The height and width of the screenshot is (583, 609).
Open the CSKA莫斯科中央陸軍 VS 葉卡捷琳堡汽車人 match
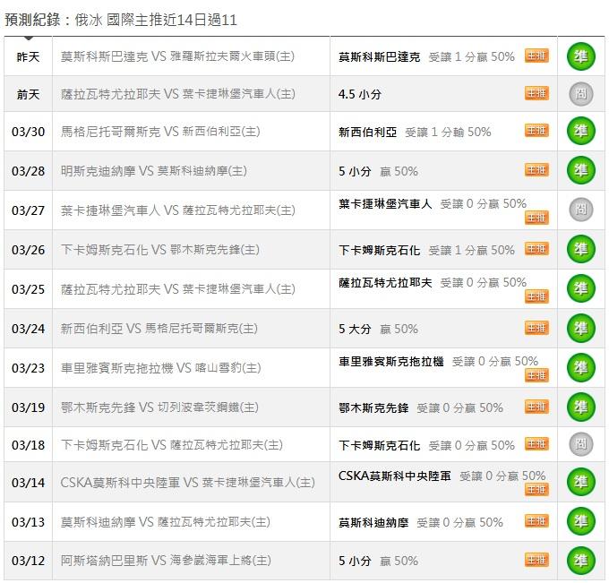[187, 483]
